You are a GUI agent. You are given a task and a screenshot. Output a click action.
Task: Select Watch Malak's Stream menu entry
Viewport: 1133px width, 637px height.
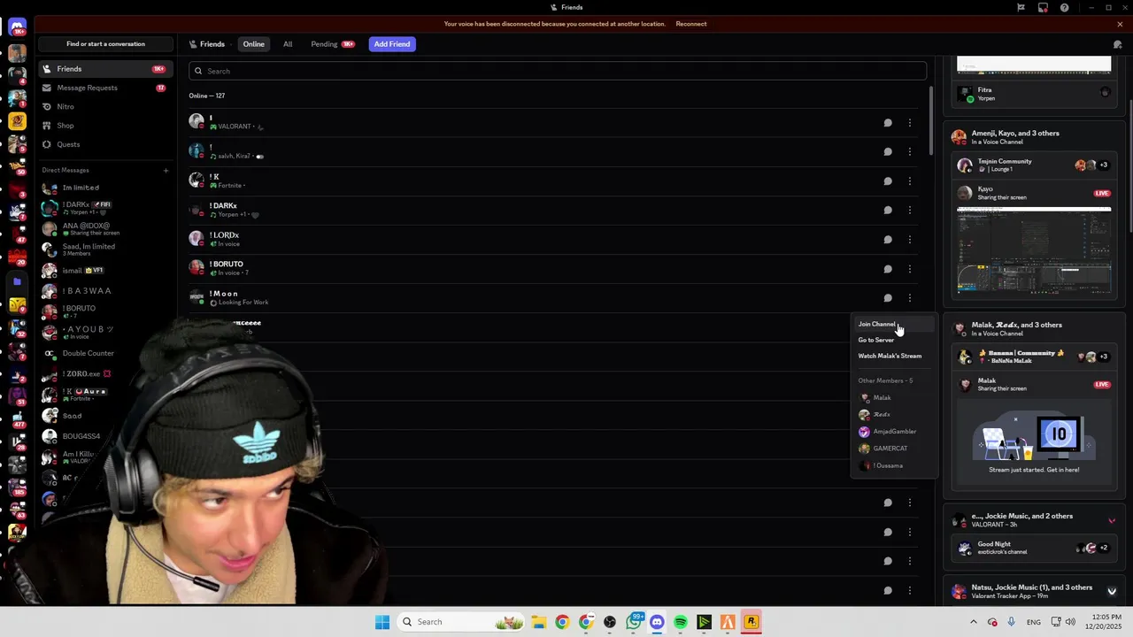(x=894, y=356)
